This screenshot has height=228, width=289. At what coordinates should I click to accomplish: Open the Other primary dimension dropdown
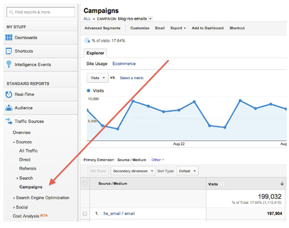tap(158, 160)
